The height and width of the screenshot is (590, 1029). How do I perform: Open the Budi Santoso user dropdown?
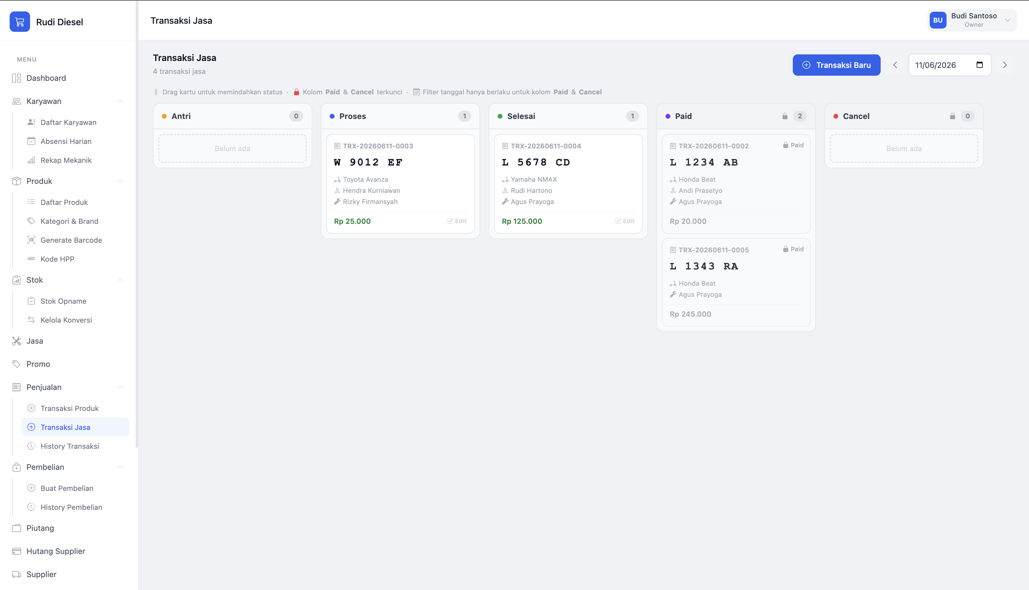click(x=972, y=20)
